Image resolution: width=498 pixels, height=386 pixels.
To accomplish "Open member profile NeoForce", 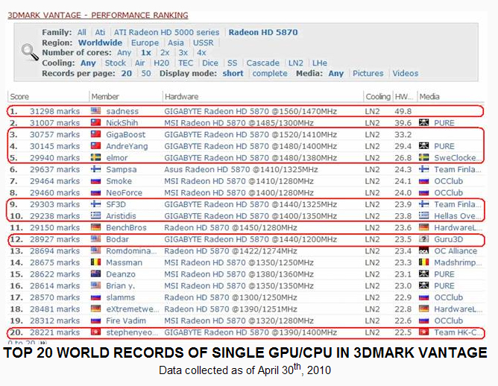I will (125, 193).
